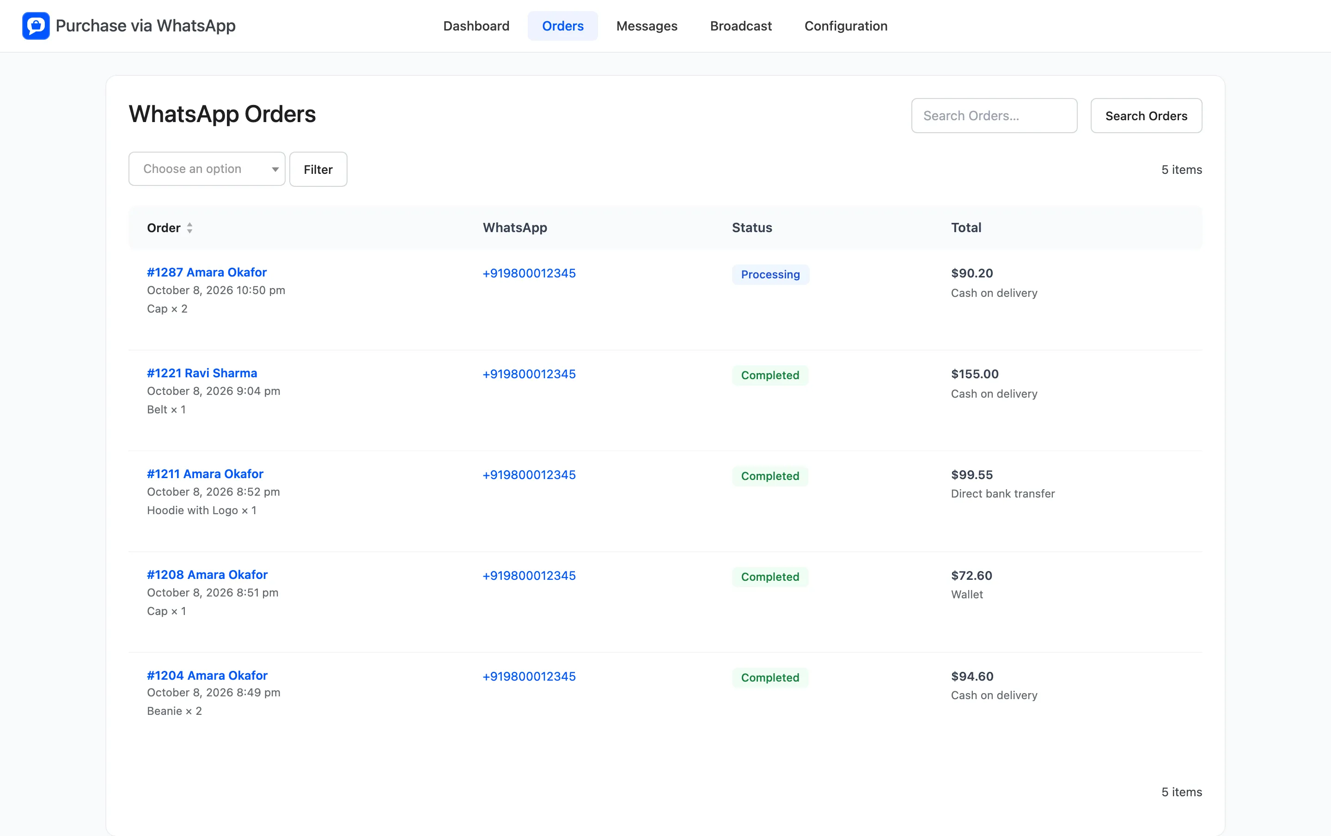Click the Beanie × 2 item line
The width and height of the screenshot is (1331, 836).
tap(174, 711)
